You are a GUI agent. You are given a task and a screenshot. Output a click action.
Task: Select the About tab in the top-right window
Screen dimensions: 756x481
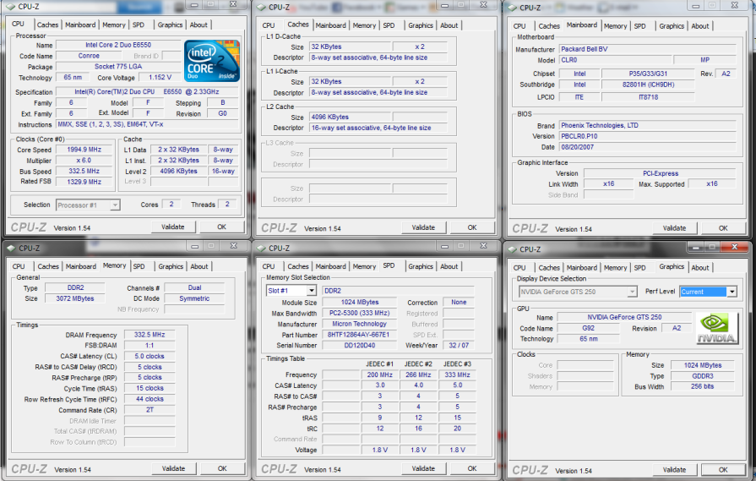[700, 26]
